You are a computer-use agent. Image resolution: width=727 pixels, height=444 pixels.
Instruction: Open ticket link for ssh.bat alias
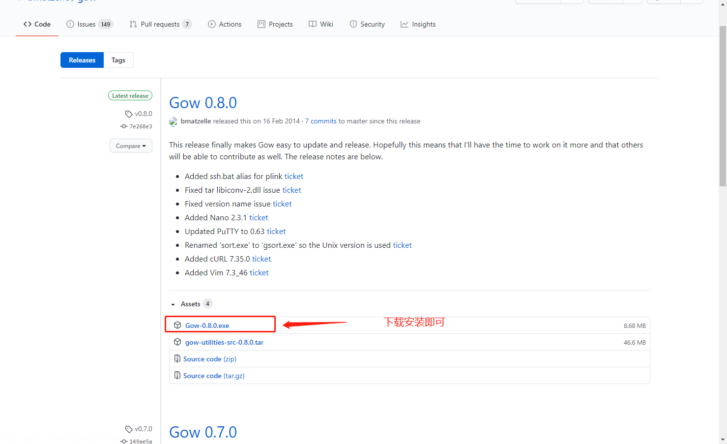coord(294,176)
